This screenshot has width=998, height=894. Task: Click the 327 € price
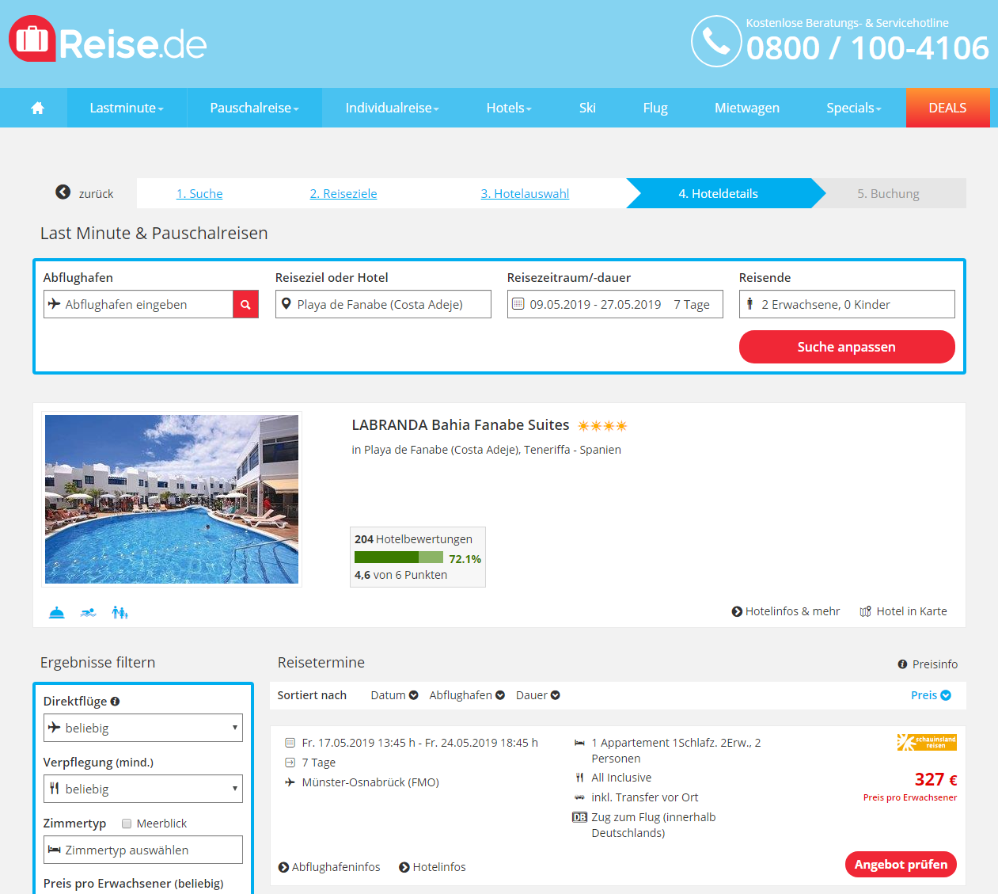click(x=935, y=779)
